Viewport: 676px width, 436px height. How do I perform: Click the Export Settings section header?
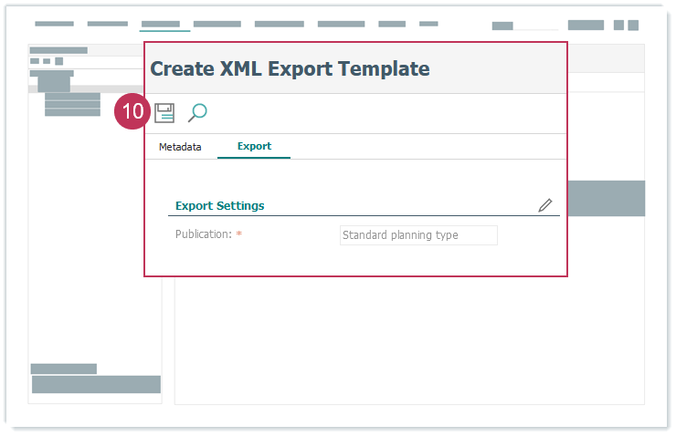(220, 206)
